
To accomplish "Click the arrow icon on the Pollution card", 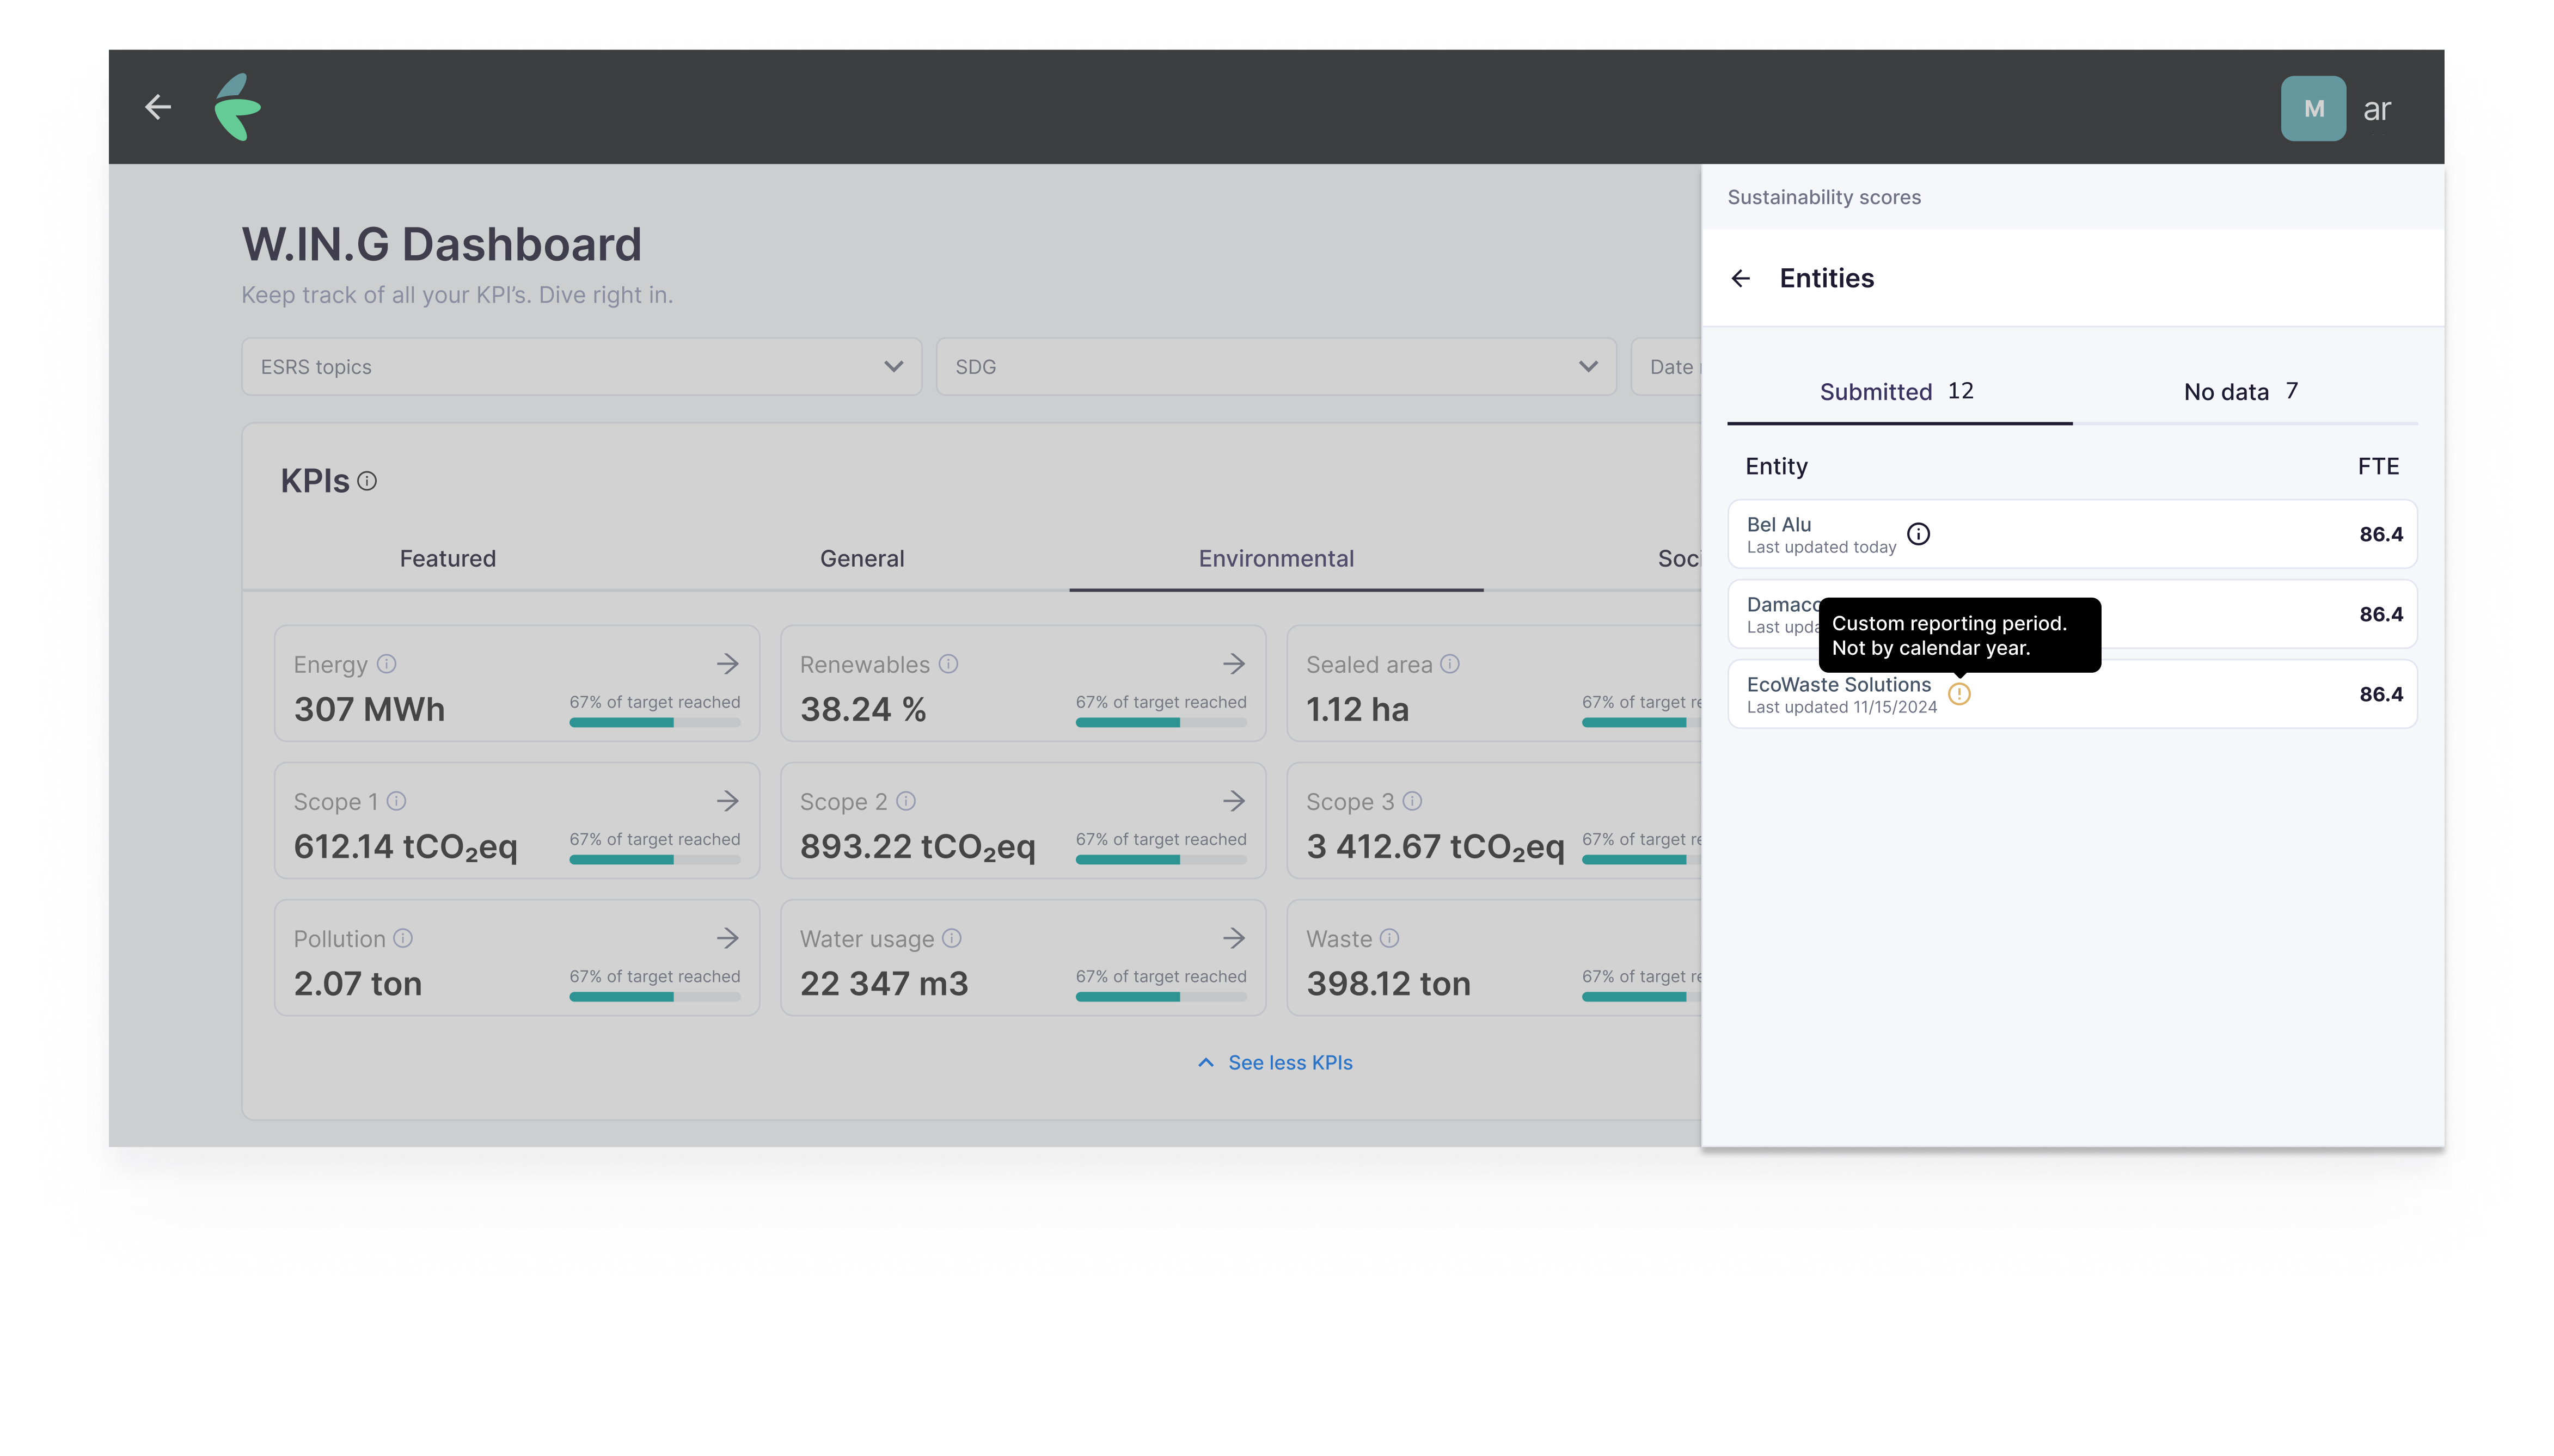I will [728, 938].
